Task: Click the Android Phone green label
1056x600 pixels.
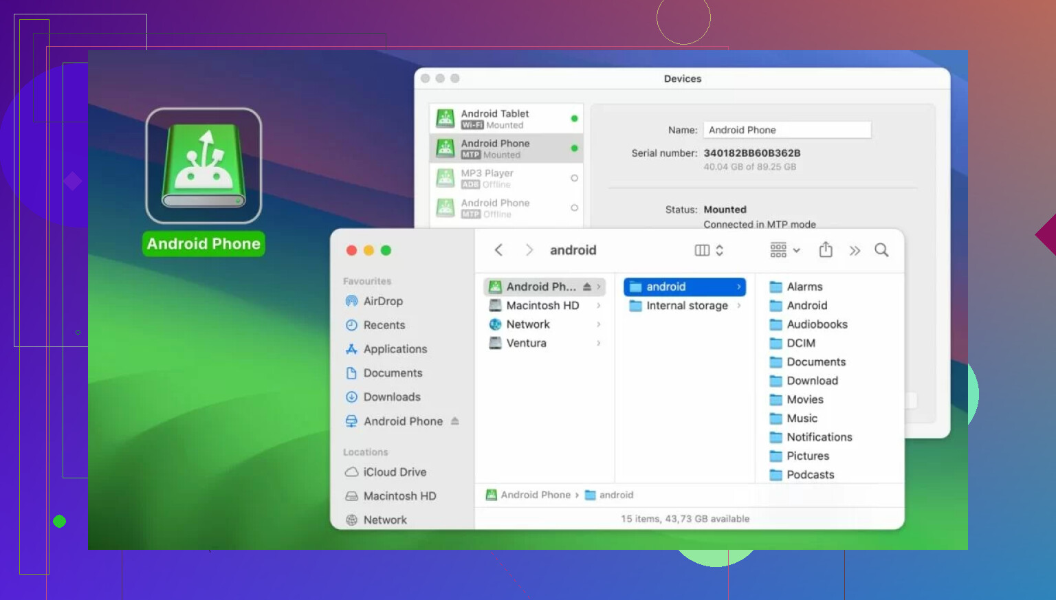Action: tap(203, 244)
